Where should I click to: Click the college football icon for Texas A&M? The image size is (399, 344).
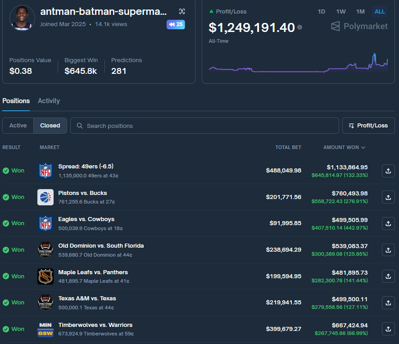pyautogui.click(x=45, y=303)
